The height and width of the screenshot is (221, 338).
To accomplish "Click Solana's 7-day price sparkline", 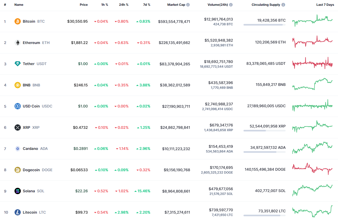I will click(312, 191).
